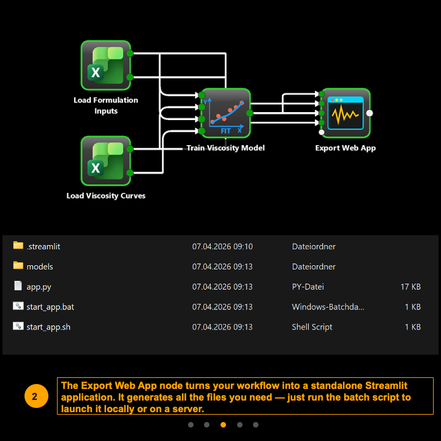
Task: Go to the first carousel page dot
Action: pos(191,424)
